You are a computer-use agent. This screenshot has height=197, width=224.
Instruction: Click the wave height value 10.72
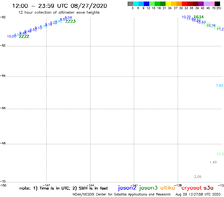click(x=186, y=17)
